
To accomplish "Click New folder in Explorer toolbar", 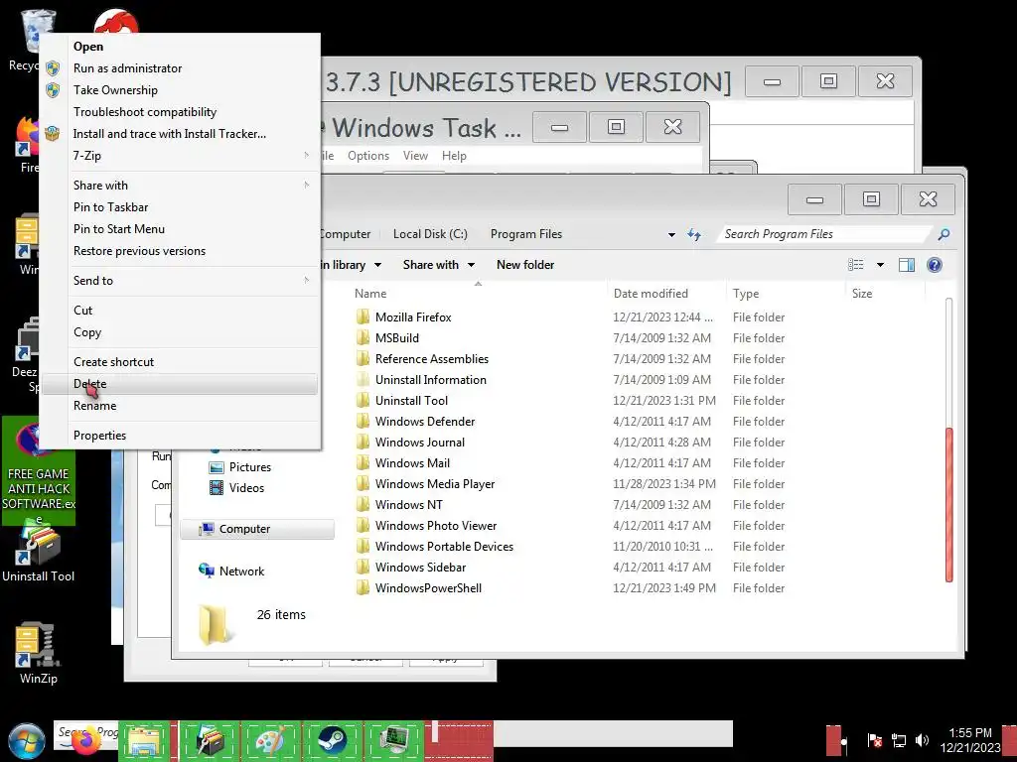I will click(525, 264).
